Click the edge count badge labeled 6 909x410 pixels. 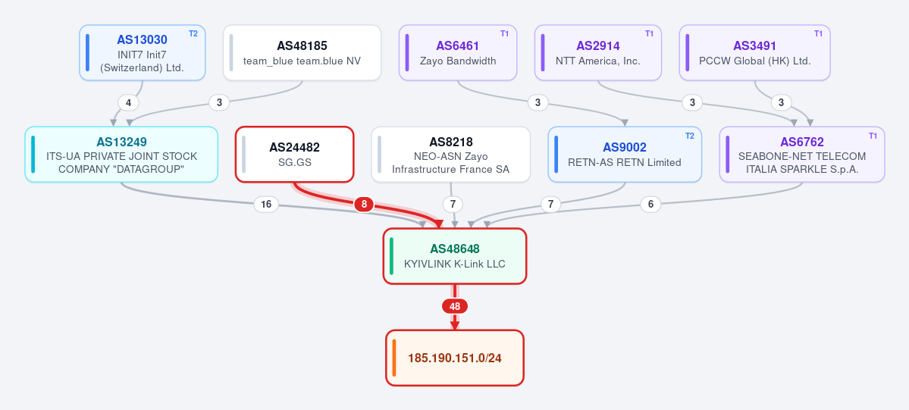[x=651, y=204]
